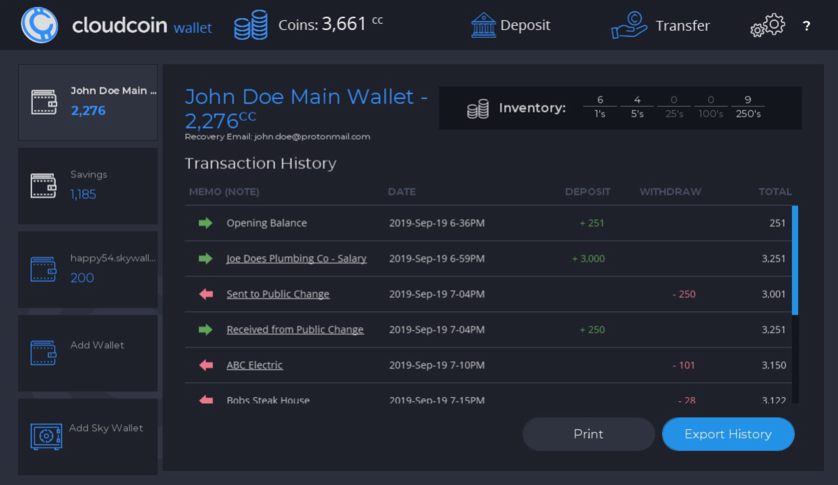Click the coin stack icon beside total Coins
This screenshot has width=838, height=485.
[x=252, y=26]
